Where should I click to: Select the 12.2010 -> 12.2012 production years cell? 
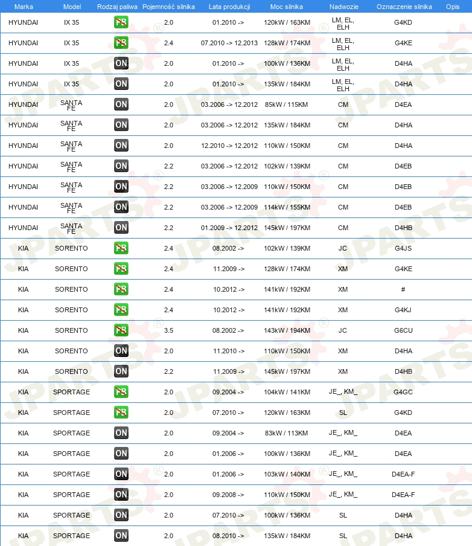pos(229,146)
